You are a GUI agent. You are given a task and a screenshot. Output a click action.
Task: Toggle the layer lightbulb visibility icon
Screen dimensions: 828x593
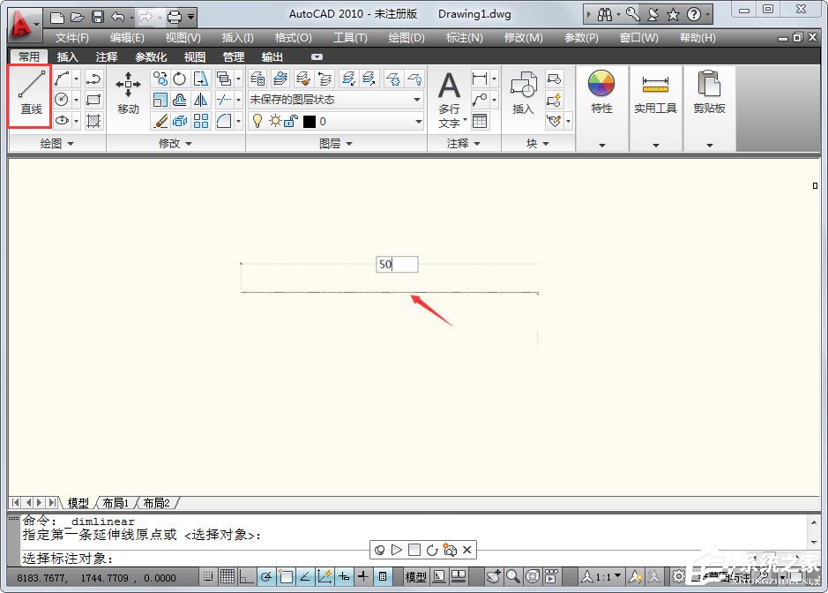pyautogui.click(x=257, y=119)
